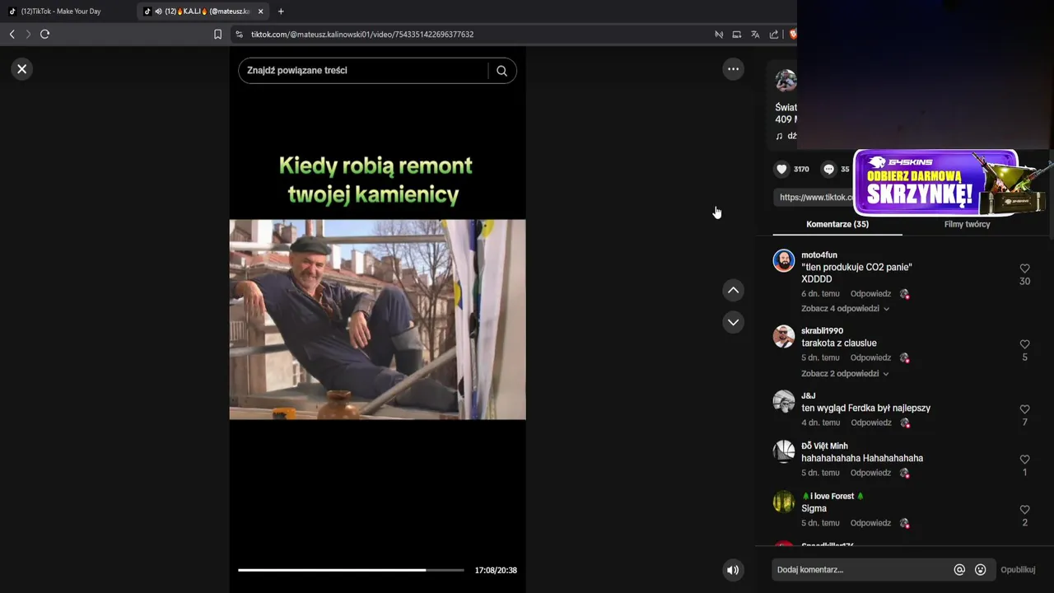Viewport: 1054px width, 593px height.
Task: Open the 'i love Forest' username link
Action: pyautogui.click(x=832, y=497)
